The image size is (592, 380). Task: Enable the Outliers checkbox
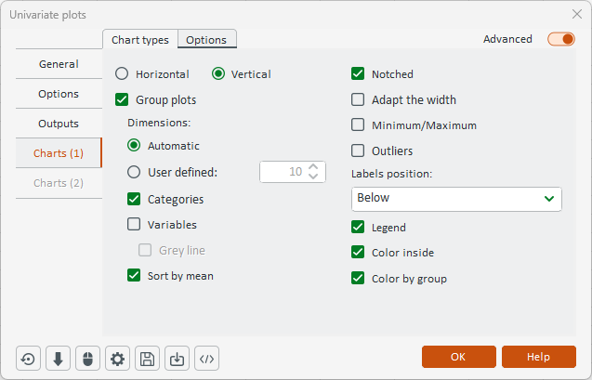pyautogui.click(x=358, y=151)
